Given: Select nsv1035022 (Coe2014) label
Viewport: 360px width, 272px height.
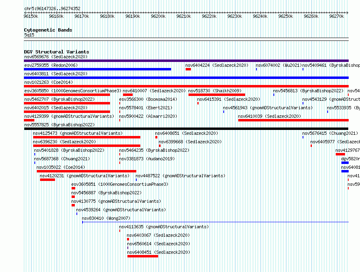Looking at the screenshot, I should (x=61, y=167).
